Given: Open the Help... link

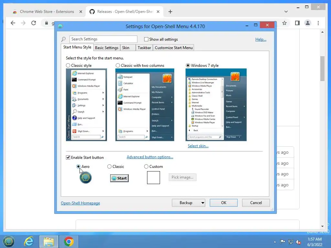Looking at the screenshot, I should [x=261, y=39].
